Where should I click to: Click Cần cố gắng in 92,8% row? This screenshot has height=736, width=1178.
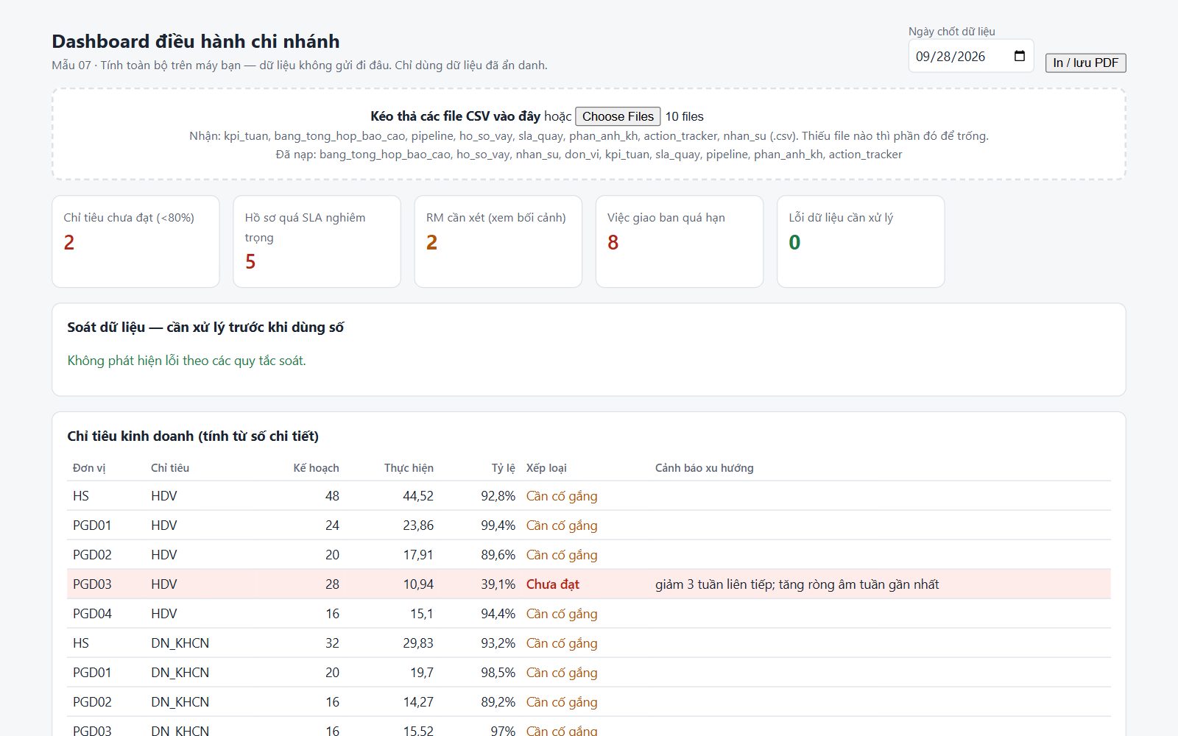click(x=562, y=496)
